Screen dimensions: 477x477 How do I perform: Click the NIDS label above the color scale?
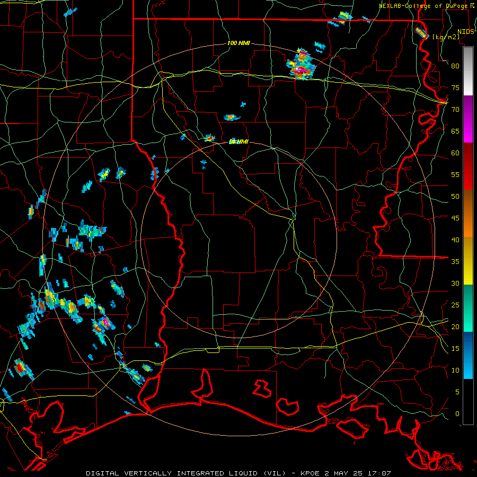click(466, 32)
